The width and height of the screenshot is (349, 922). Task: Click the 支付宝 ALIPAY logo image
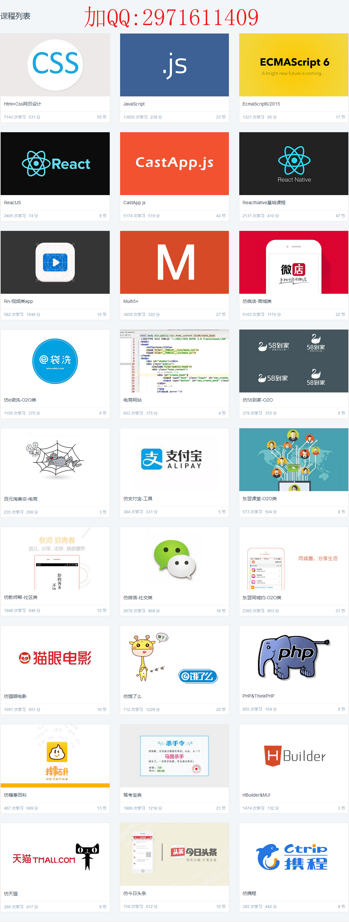tap(174, 460)
